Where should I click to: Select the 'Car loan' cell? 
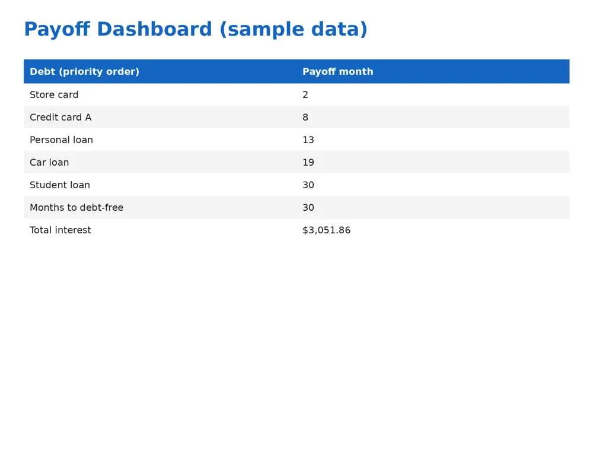tap(160, 162)
